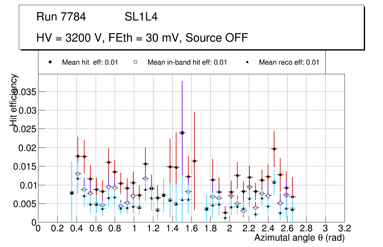Select the highest data point at 0.024
The image size is (383, 247).
[182, 132]
